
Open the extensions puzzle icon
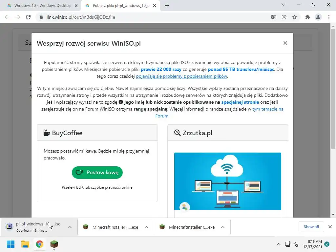click(308, 17)
